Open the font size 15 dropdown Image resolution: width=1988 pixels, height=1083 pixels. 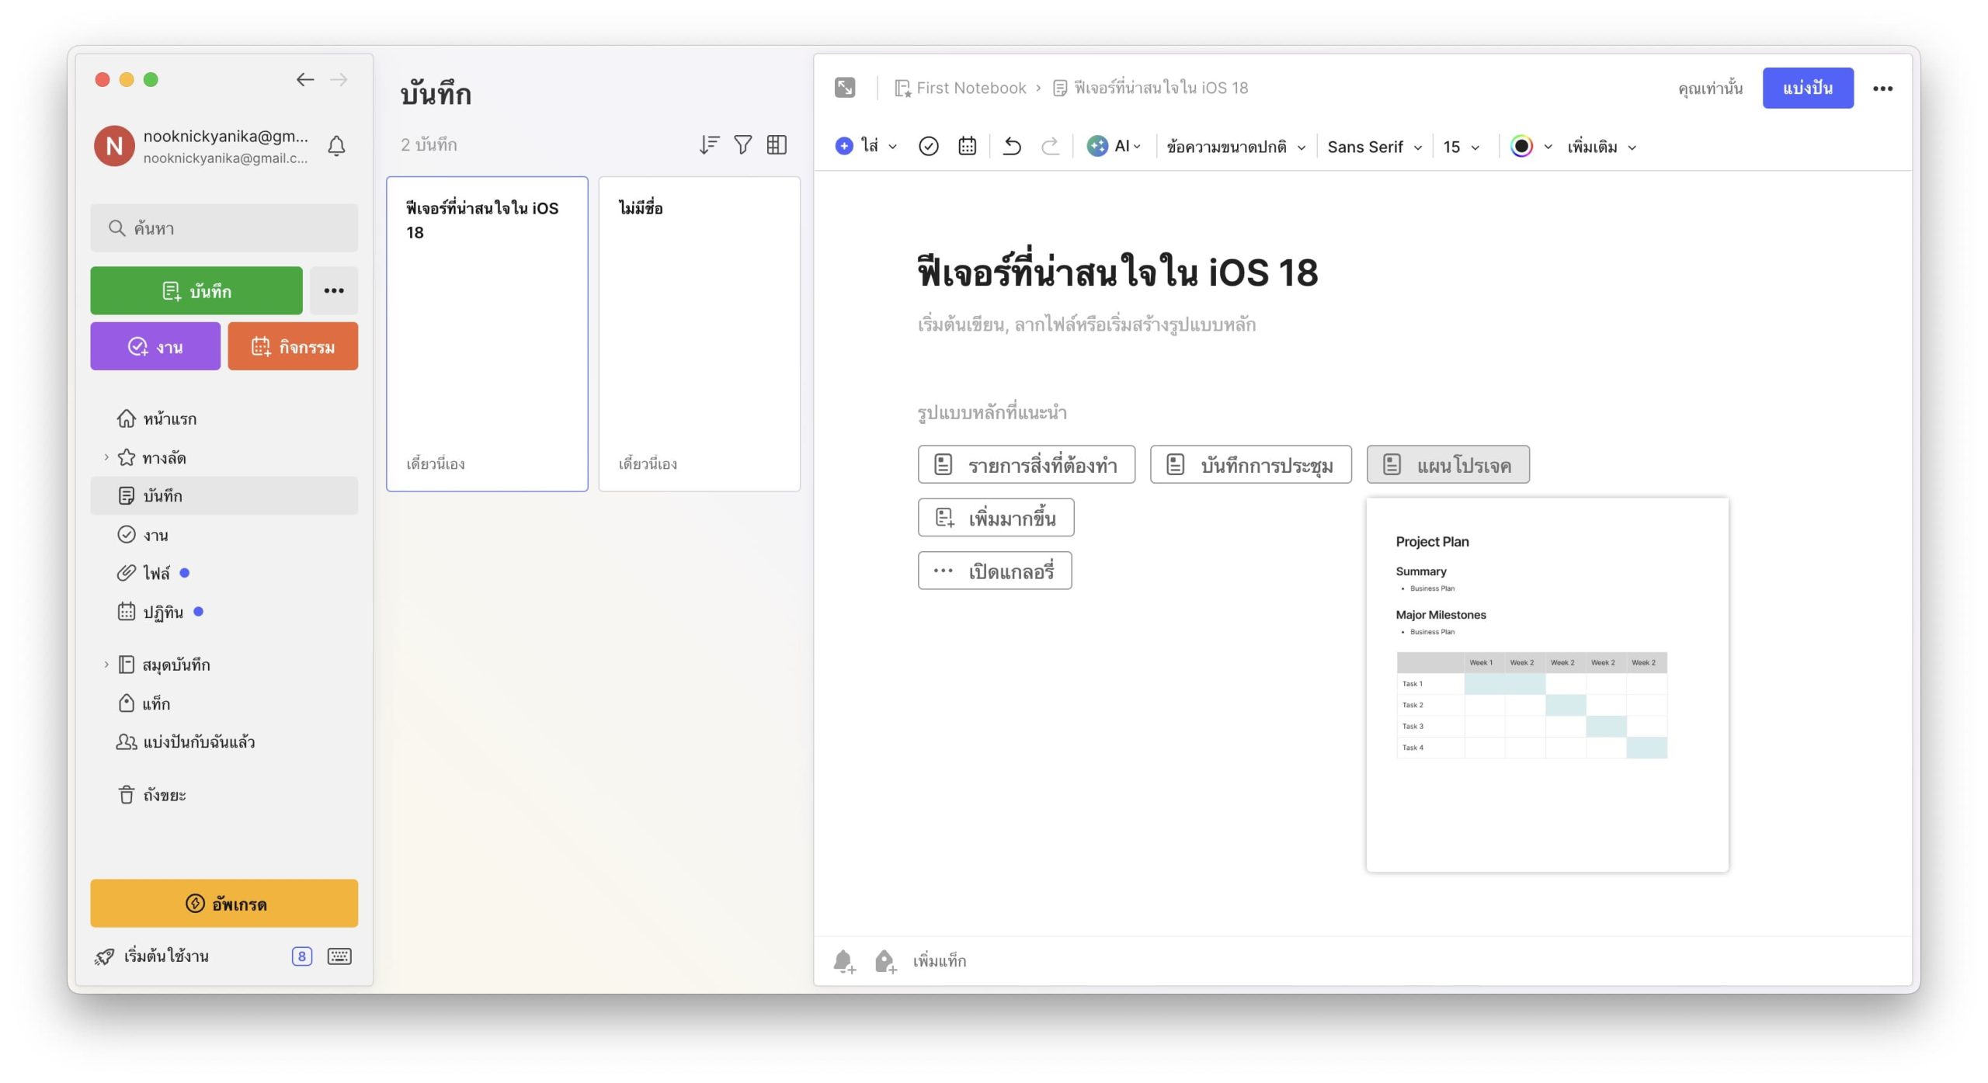[1461, 147]
